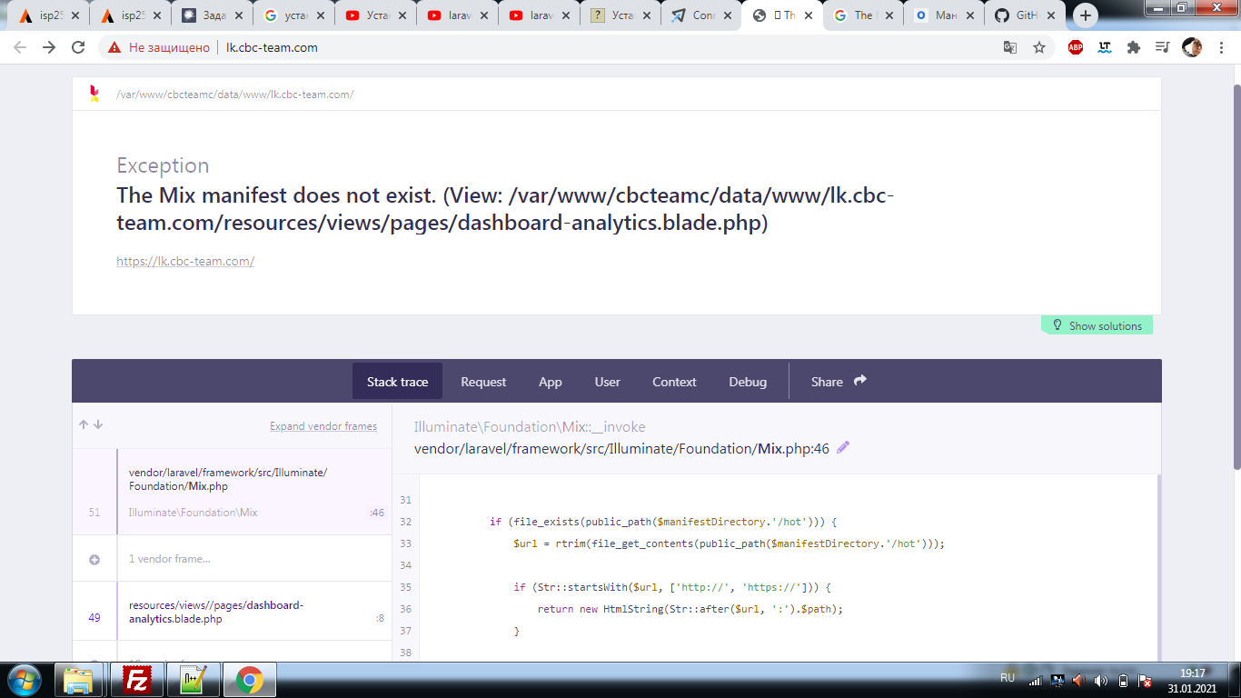Go back with browser back arrow
This screenshot has width=1241, height=698.
[20, 47]
